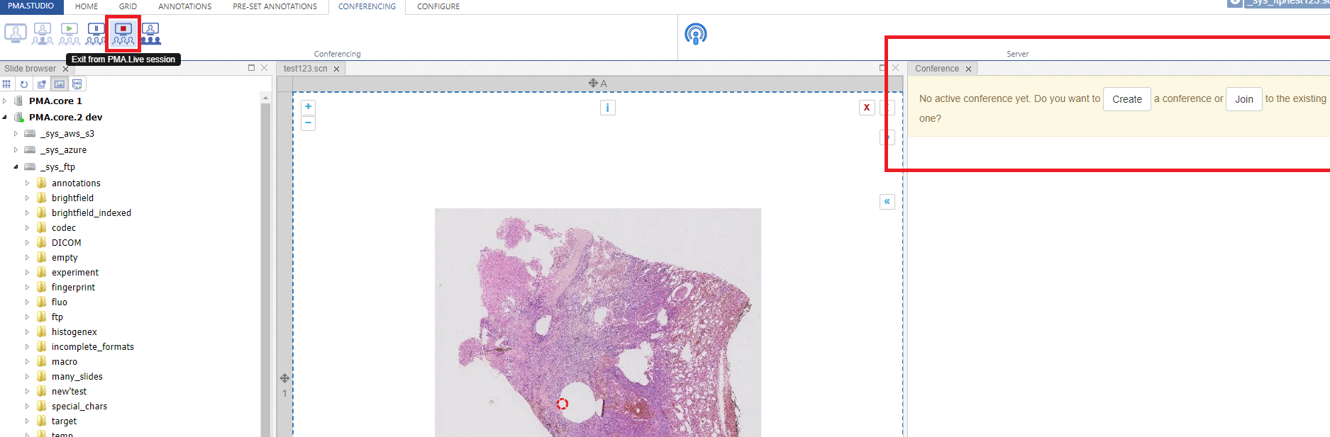Collapse the side panel with double chevron
The width and height of the screenshot is (1330, 437).
point(887,202)
